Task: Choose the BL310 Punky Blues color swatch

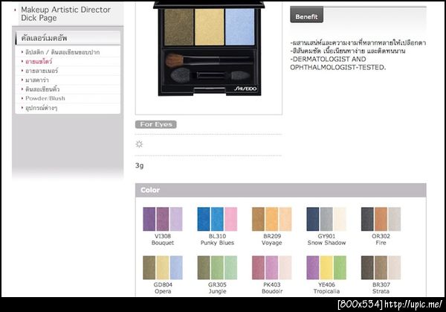Action: (x=217, y=219)
